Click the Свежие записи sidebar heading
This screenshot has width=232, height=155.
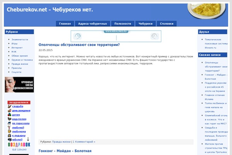point(213,55)
